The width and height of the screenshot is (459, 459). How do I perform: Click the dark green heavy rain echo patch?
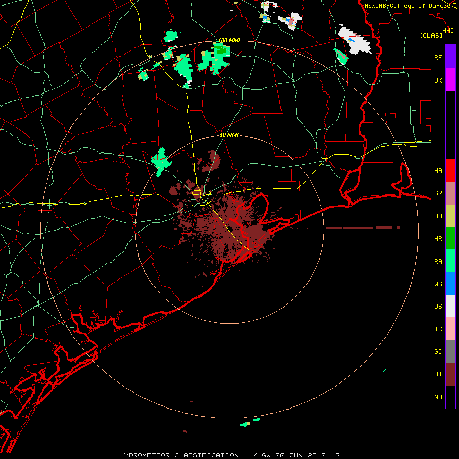pos(221,50)
